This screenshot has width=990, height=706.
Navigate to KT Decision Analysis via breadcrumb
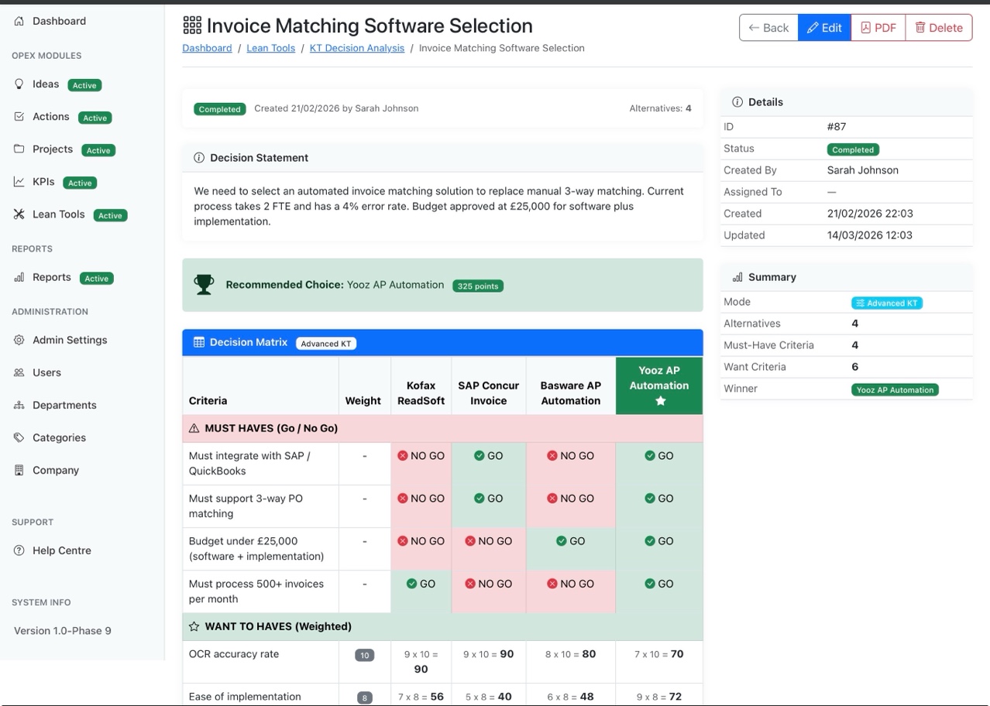pyautogui.click(x=356, y=48)
